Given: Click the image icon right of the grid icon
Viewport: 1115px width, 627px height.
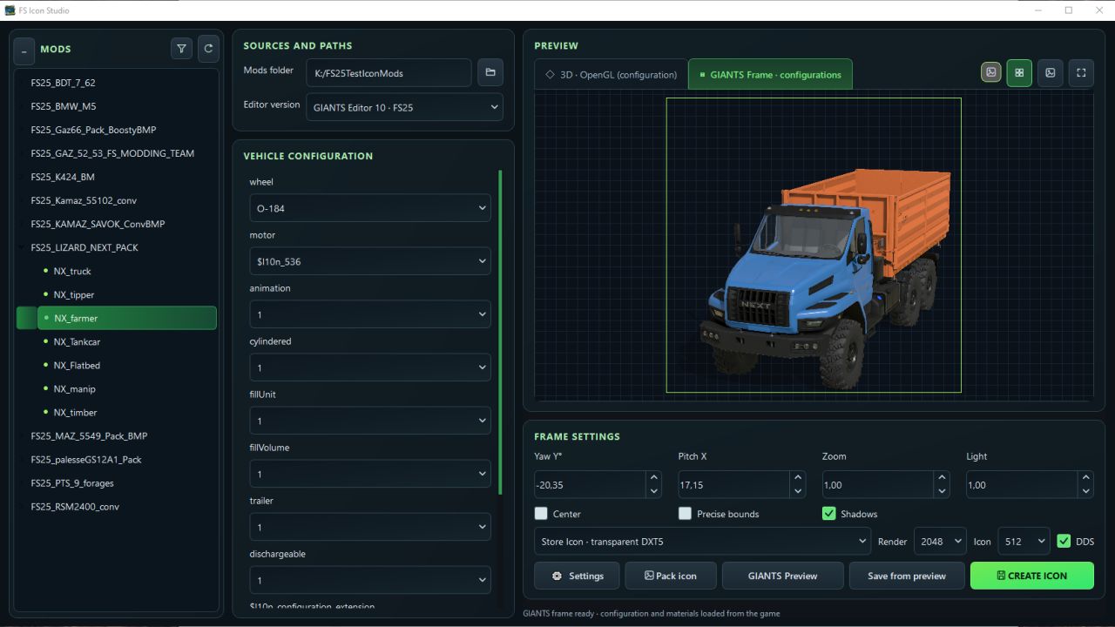Looking at the screenshot, I should (1051, 73).
